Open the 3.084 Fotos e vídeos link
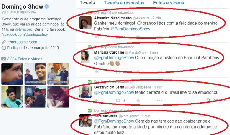 tap(25, 59)
